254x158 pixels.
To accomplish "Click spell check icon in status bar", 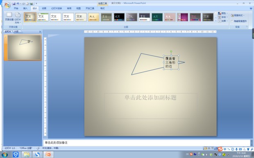I will point(38,148).
